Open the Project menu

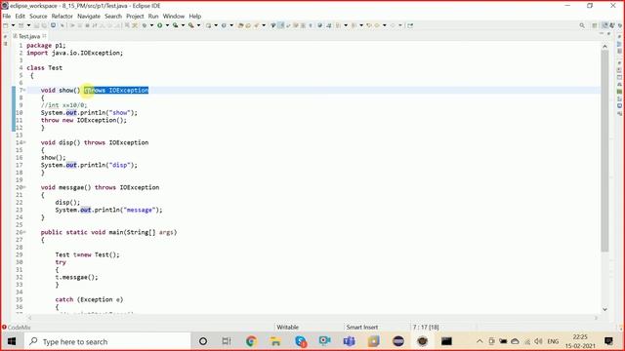click(135, 17)
